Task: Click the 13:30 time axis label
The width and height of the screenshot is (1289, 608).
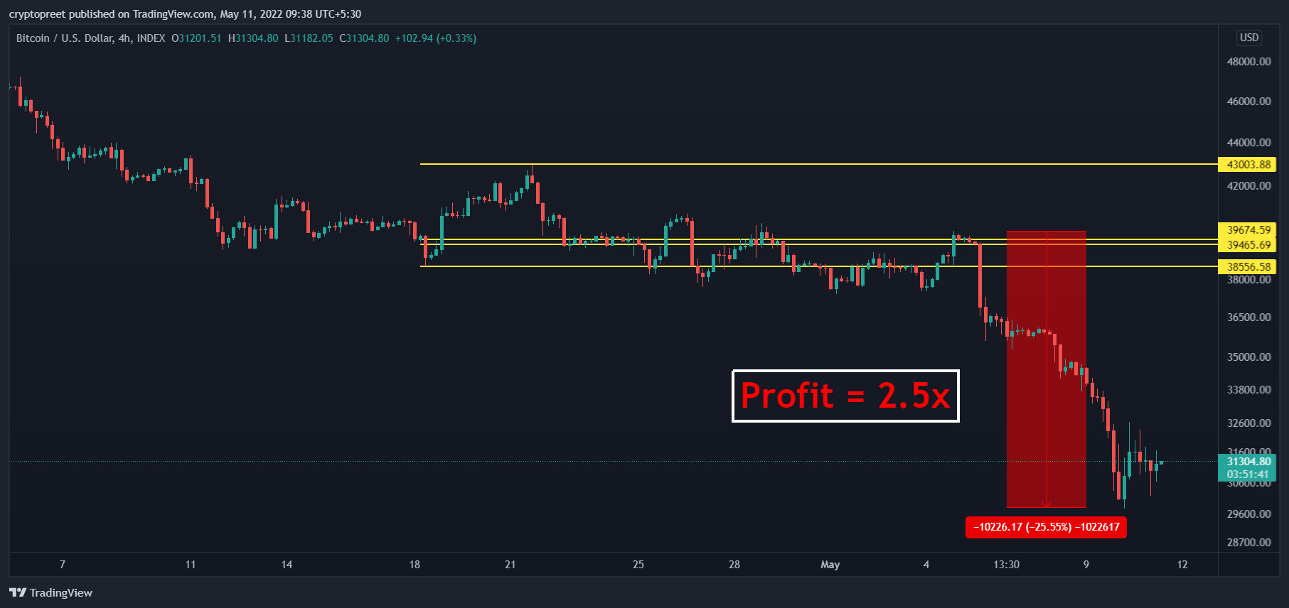Action: coord(1006,565)
